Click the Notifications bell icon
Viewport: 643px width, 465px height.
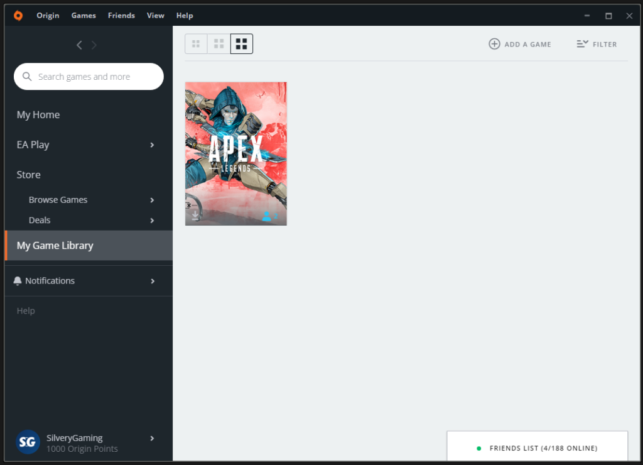pyautogui.click(x=17, y=281)
